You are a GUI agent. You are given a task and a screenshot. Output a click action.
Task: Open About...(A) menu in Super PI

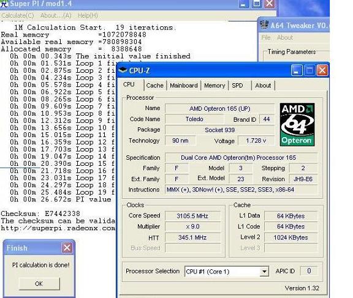pos(56,15)
